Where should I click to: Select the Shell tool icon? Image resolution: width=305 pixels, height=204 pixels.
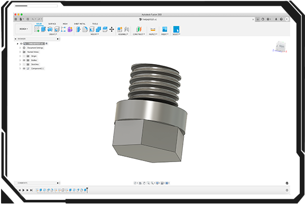(x=91, y=30)
